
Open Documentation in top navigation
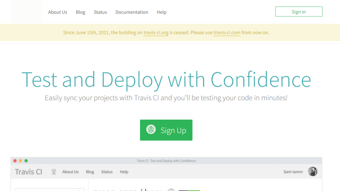[x=132, y=12]
